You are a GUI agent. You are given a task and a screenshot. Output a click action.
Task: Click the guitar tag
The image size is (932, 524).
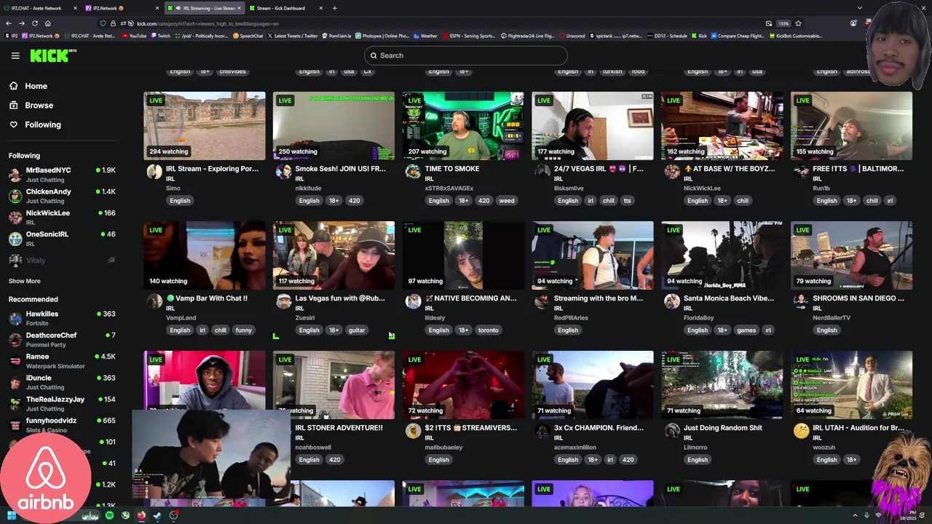click(x=357, y=330)
